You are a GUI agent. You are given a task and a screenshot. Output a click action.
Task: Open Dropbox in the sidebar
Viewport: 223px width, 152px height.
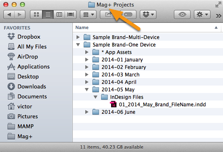(x=24, y=37)
